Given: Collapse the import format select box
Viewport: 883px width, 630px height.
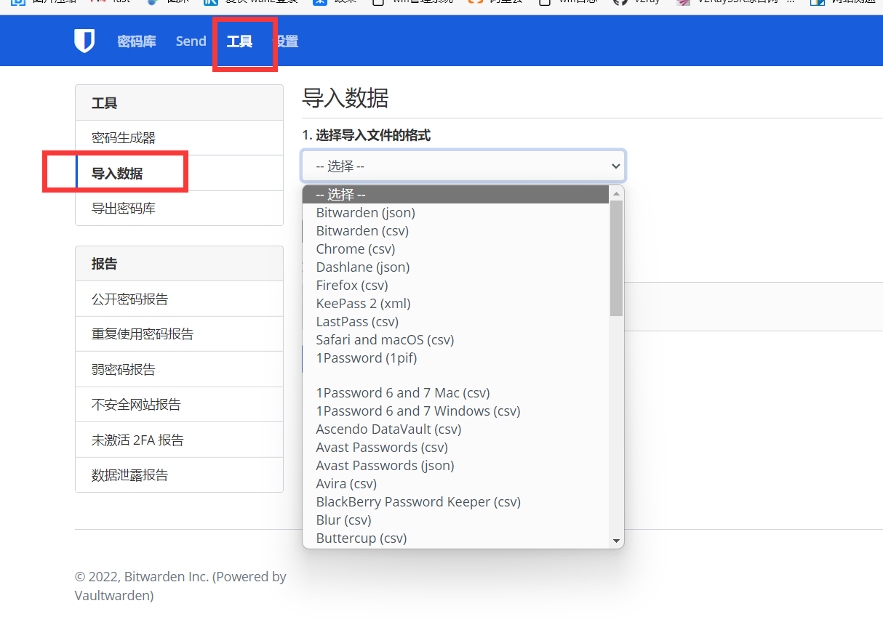Looking at the screenshot, I should 463,166.
